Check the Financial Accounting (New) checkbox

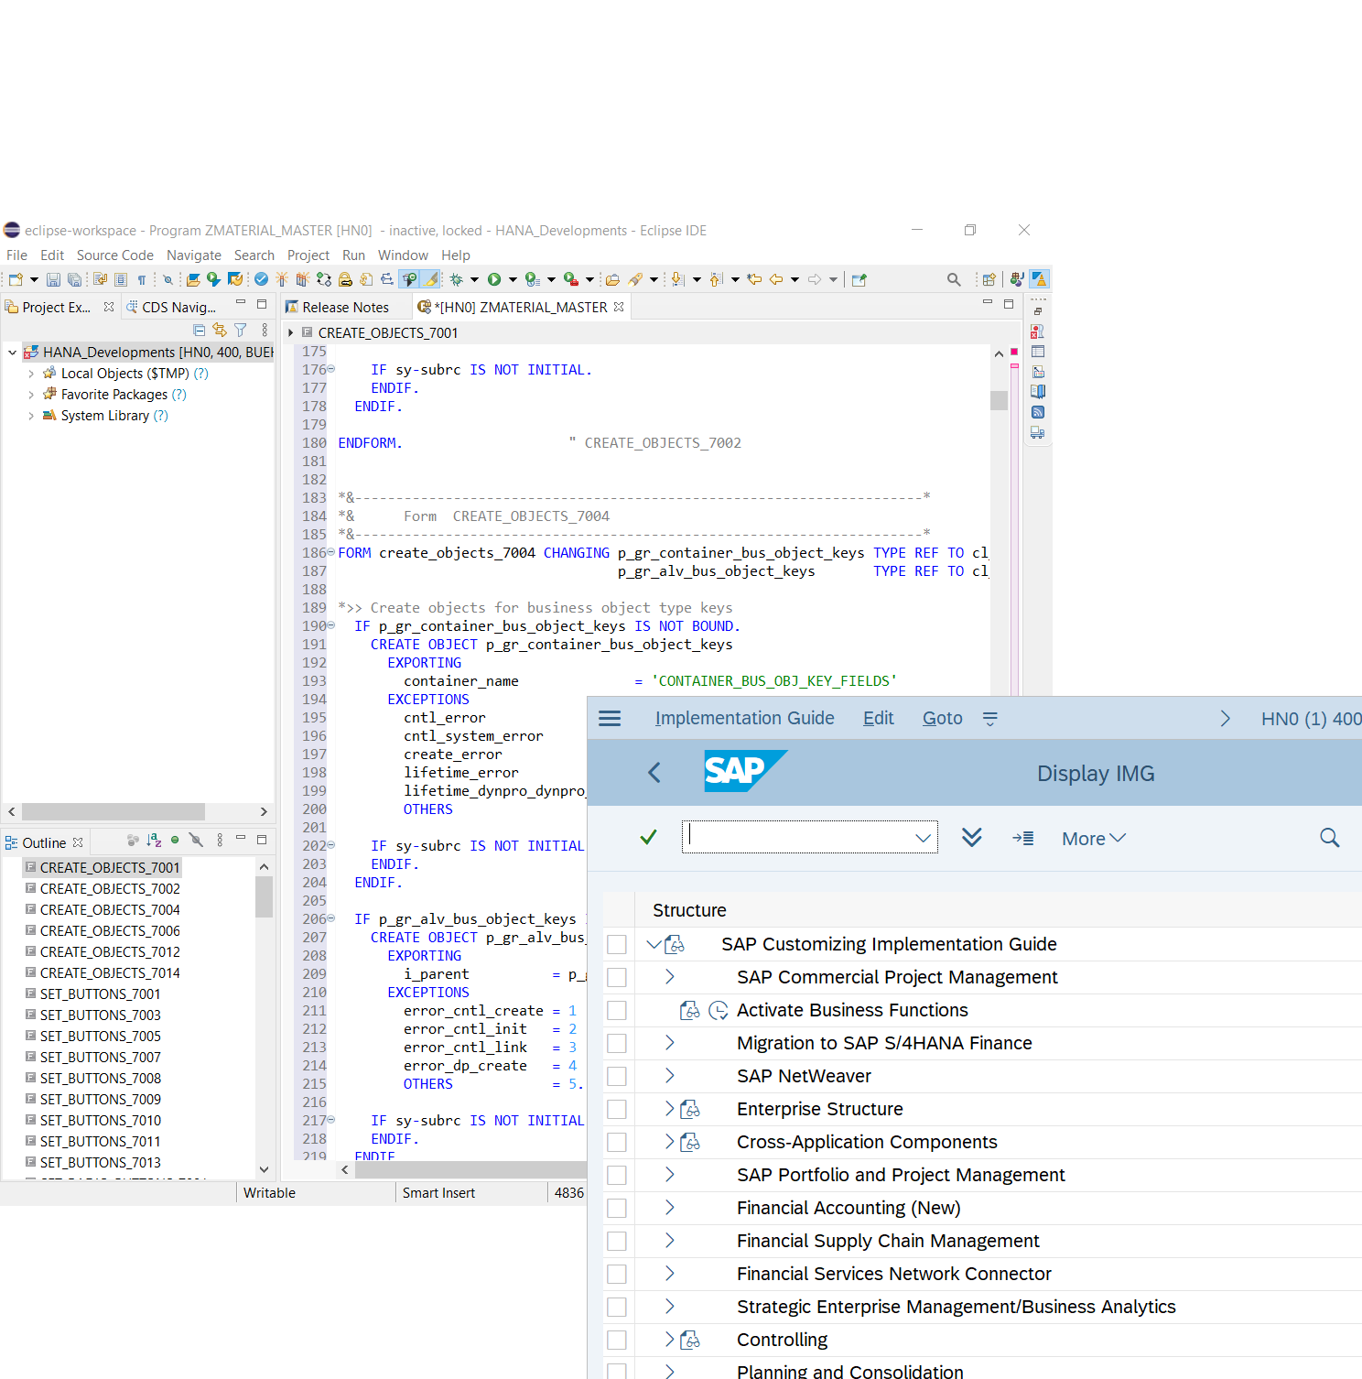pos(617,1208)
